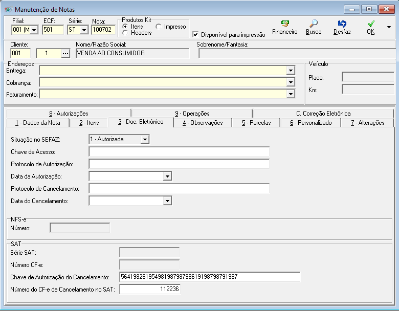Toggle Disponível para impressão checkbox
399x311 pixels.
tap(195, 35)
